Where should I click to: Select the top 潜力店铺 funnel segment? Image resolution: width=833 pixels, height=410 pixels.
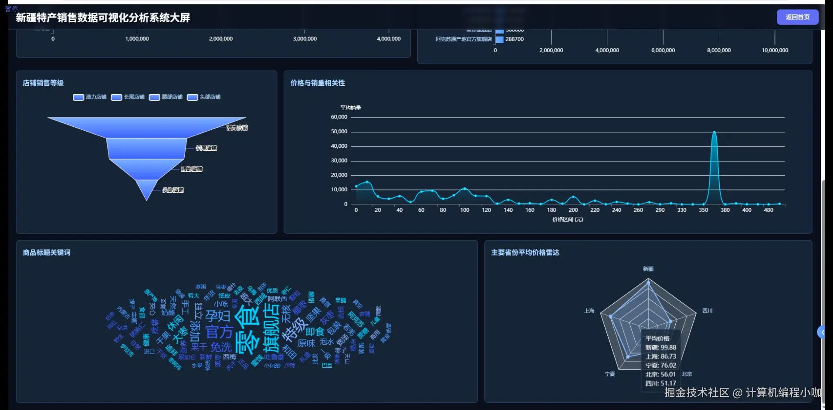click(x=146, y=127)
